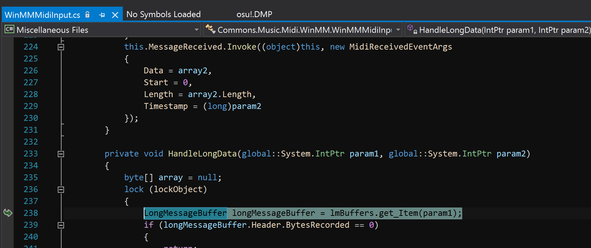Click MidiReceivedEventArgs on line 224
Screen dimensions: 591x248
[x=401, y=47]
